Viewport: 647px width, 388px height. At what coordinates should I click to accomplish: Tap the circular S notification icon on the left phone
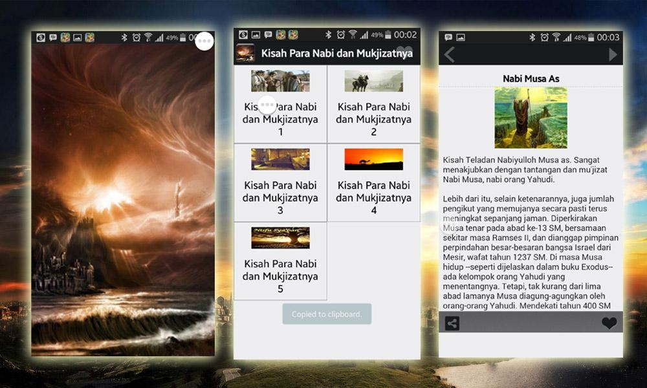[x=40, y=38]
